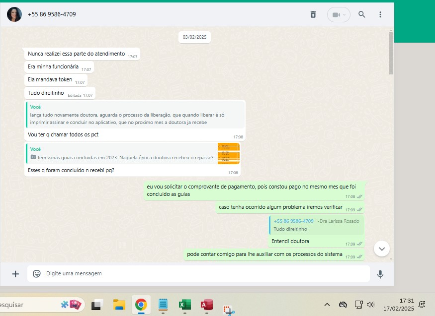The height and width of the screenshot is (316, 435).
Task: Select message "Era minha funcionária"
Action: pos(59,67)
